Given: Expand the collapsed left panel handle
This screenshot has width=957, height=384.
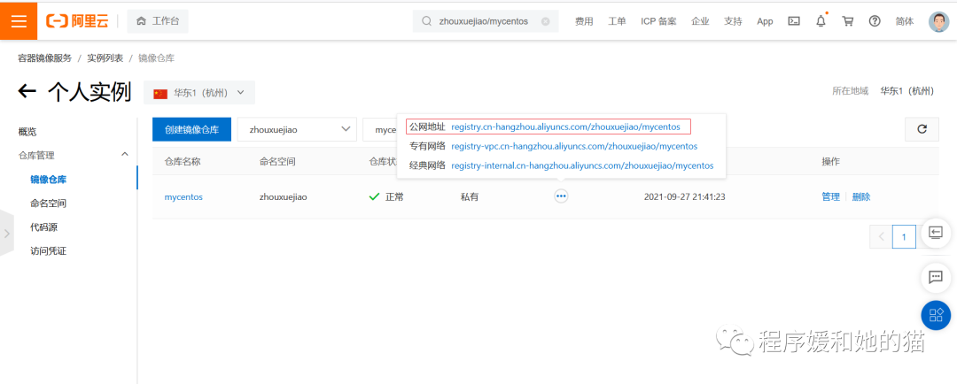Looking at the screenshot, I should (6, 232).
